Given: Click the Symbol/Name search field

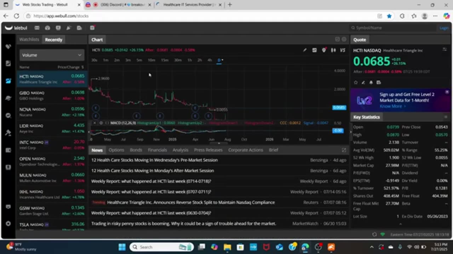Looking at the screenshot, I should point(393,28).
